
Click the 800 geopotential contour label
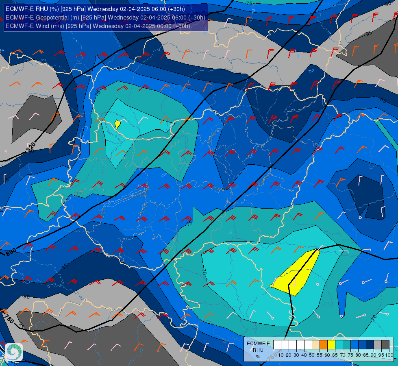click(11, 252)
